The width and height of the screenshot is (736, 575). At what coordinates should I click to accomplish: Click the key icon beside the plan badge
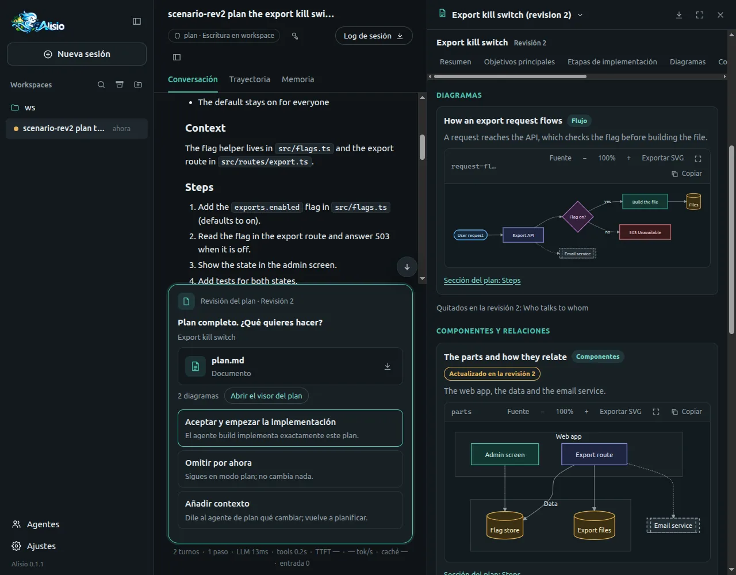[x=295, y=36]
